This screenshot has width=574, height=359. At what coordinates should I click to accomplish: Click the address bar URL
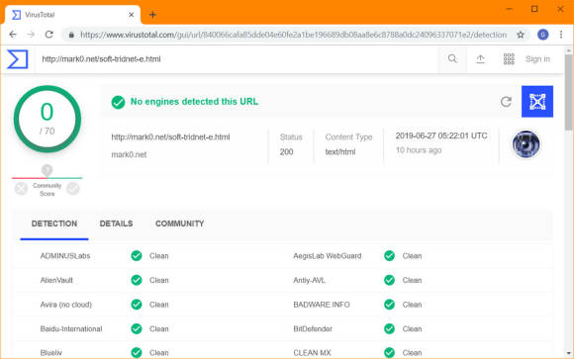pyautogui.click(x=294, y=35)
